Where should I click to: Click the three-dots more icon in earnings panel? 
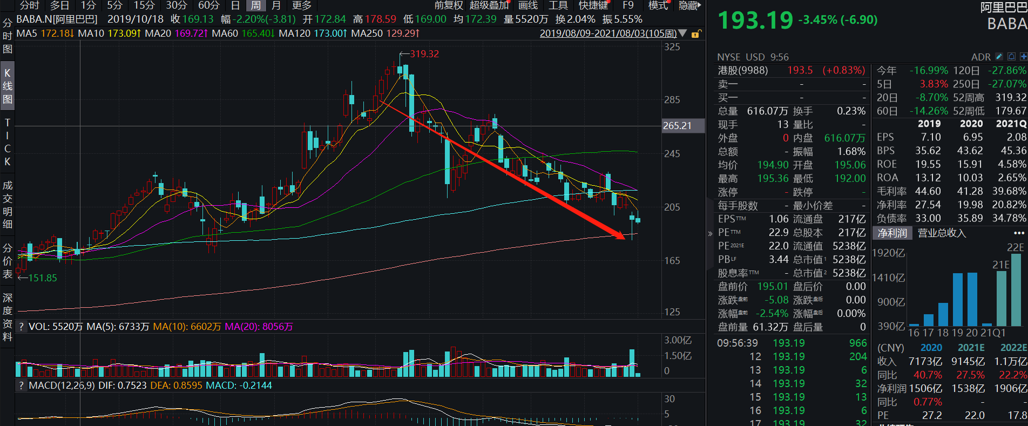(1019, 233)
